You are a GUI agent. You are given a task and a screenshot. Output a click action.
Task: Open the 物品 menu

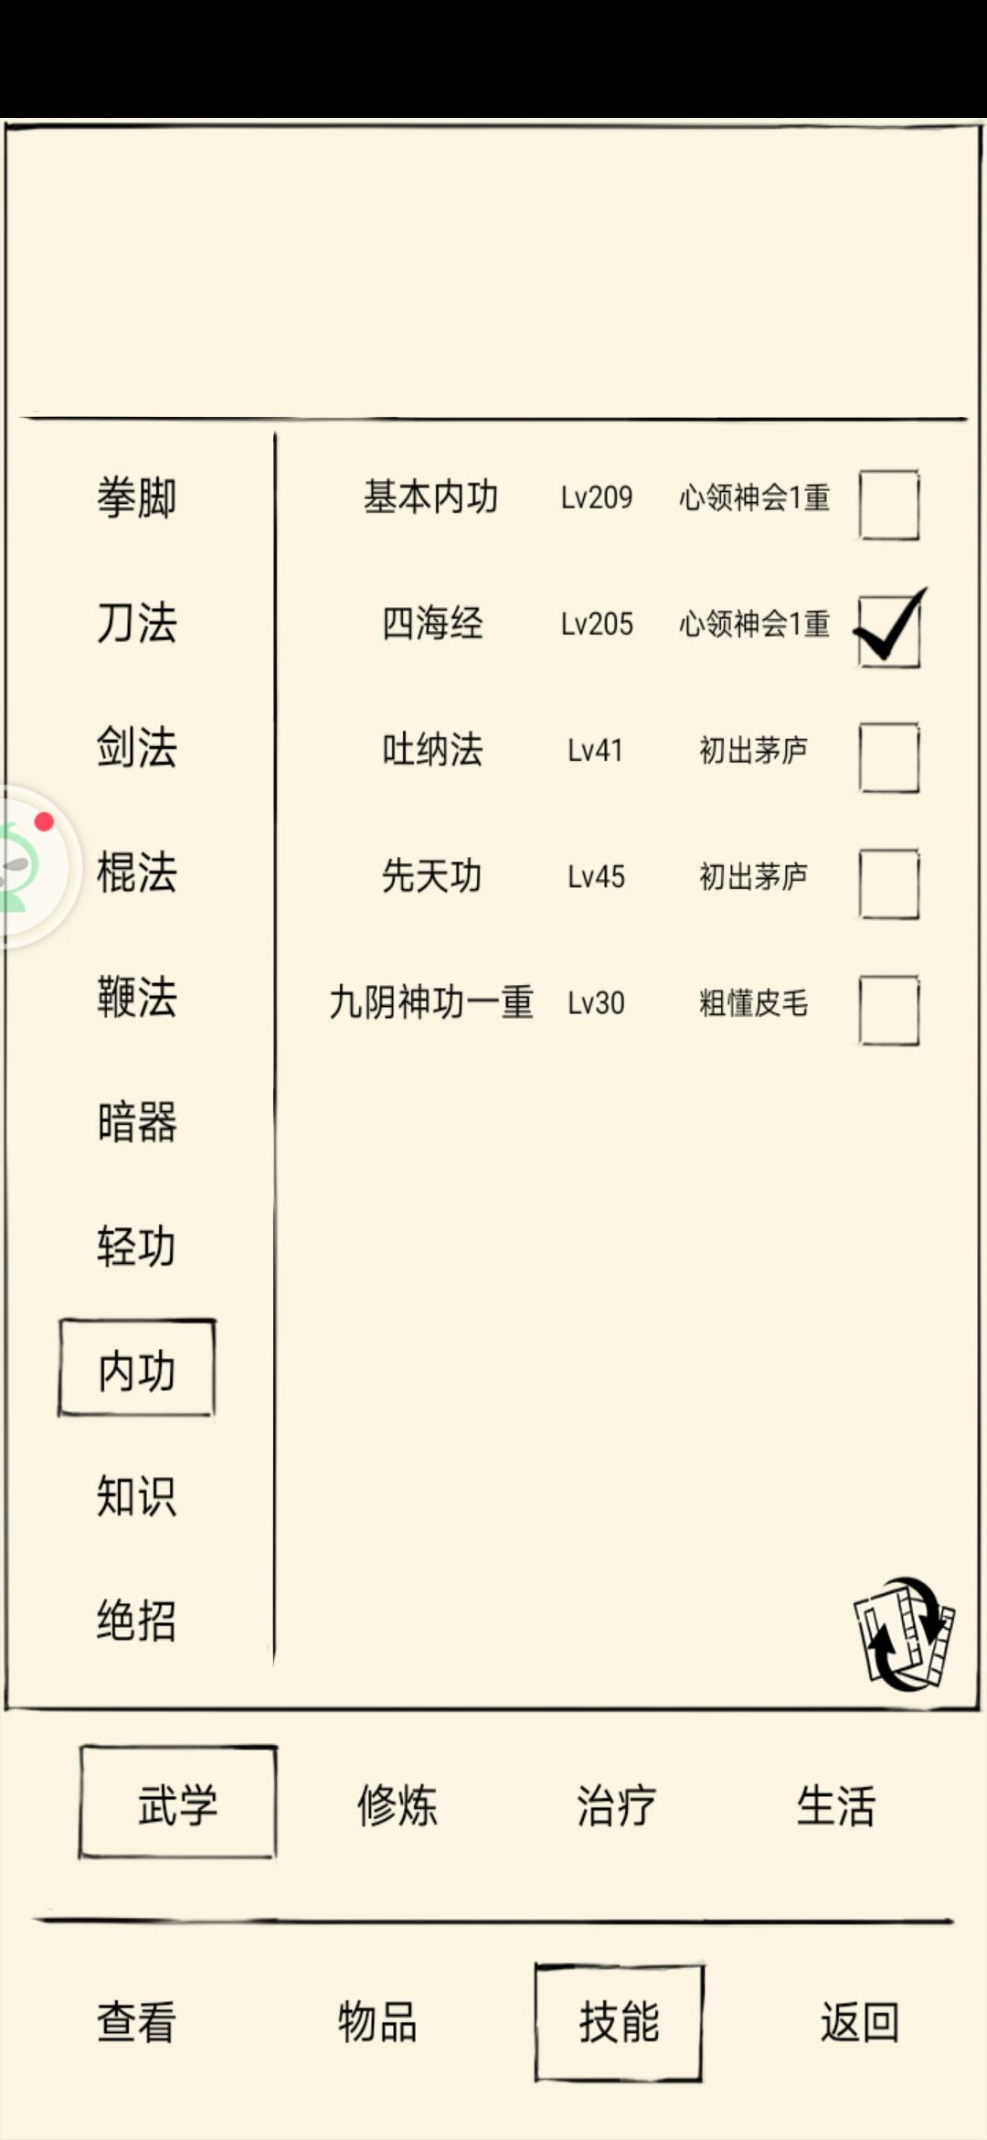[x=377, y=2021]
